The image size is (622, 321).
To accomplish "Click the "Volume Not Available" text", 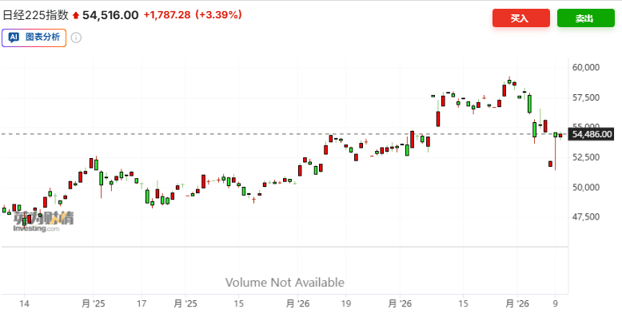I will point(285,282).
